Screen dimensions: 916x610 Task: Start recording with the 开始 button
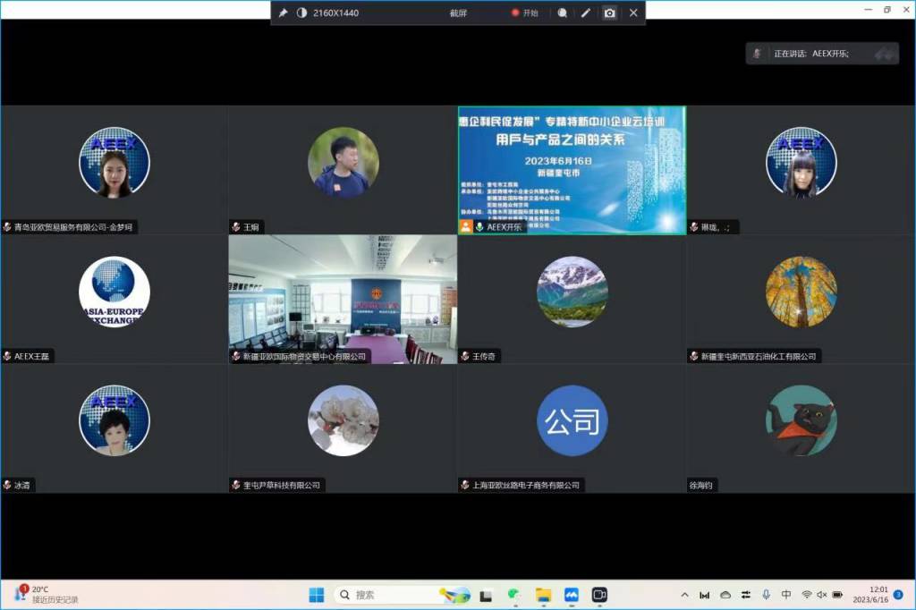coord(525,13)
